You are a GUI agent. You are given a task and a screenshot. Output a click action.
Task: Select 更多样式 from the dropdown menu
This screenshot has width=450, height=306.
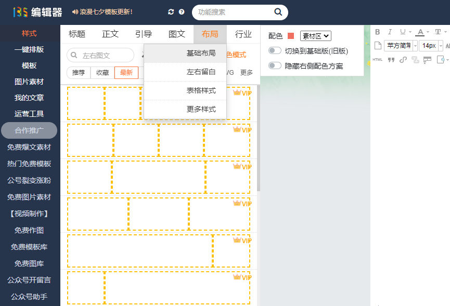[185, 109]
